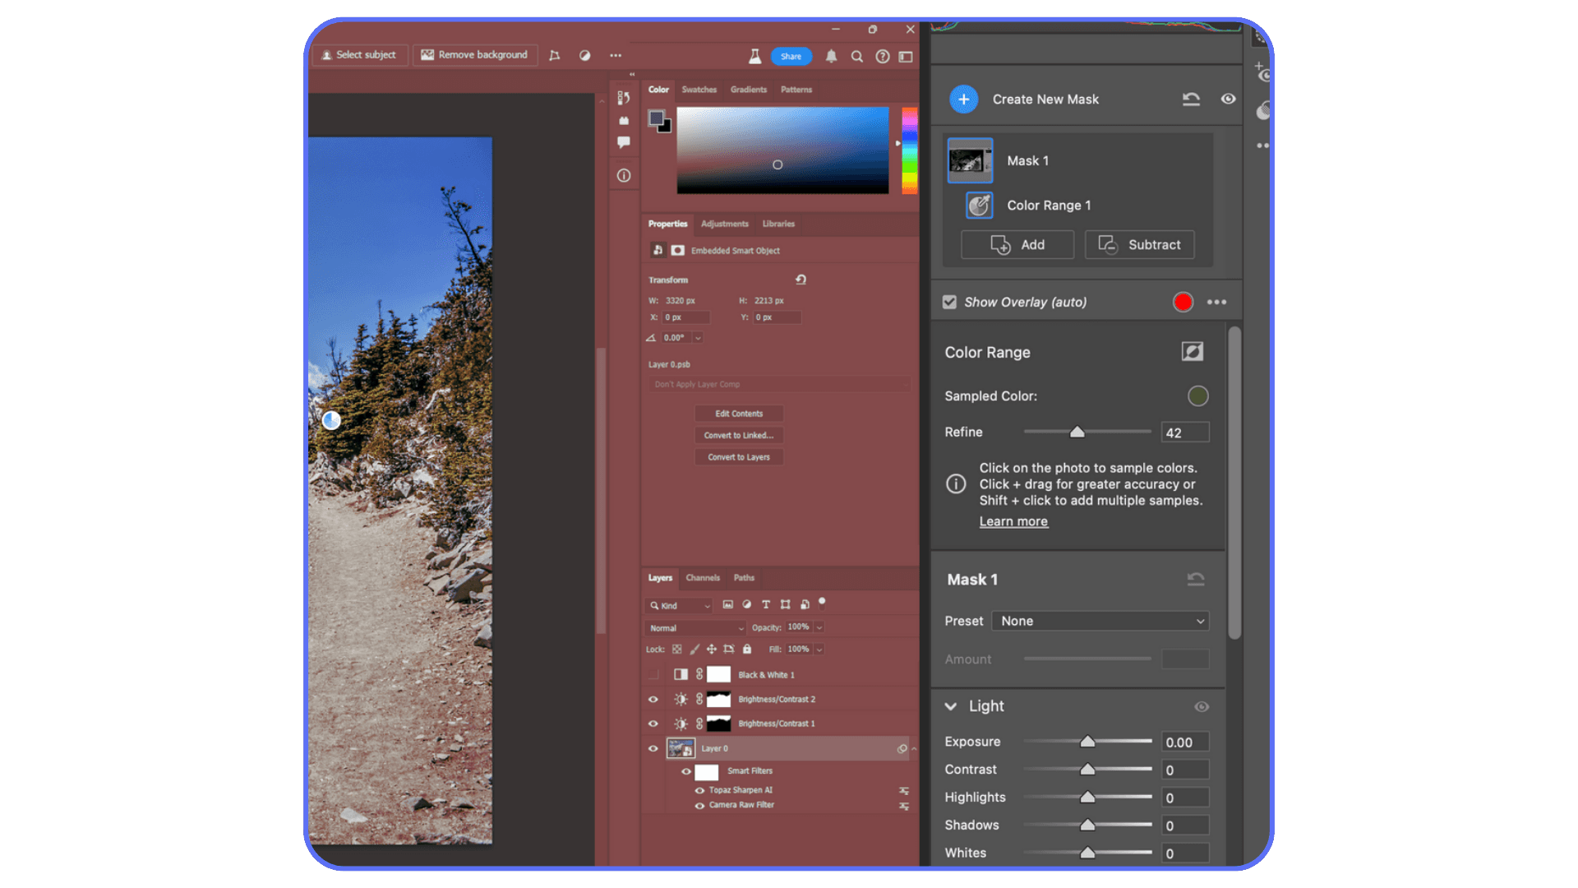Click the lock-all padlock icon
This screenshot has width=1578, height=888.
(x=747, y=649)
